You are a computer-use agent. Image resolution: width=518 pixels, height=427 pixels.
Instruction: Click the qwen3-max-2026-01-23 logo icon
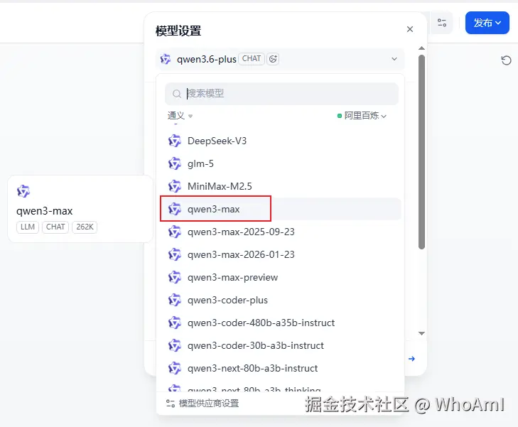pos(174,254)
